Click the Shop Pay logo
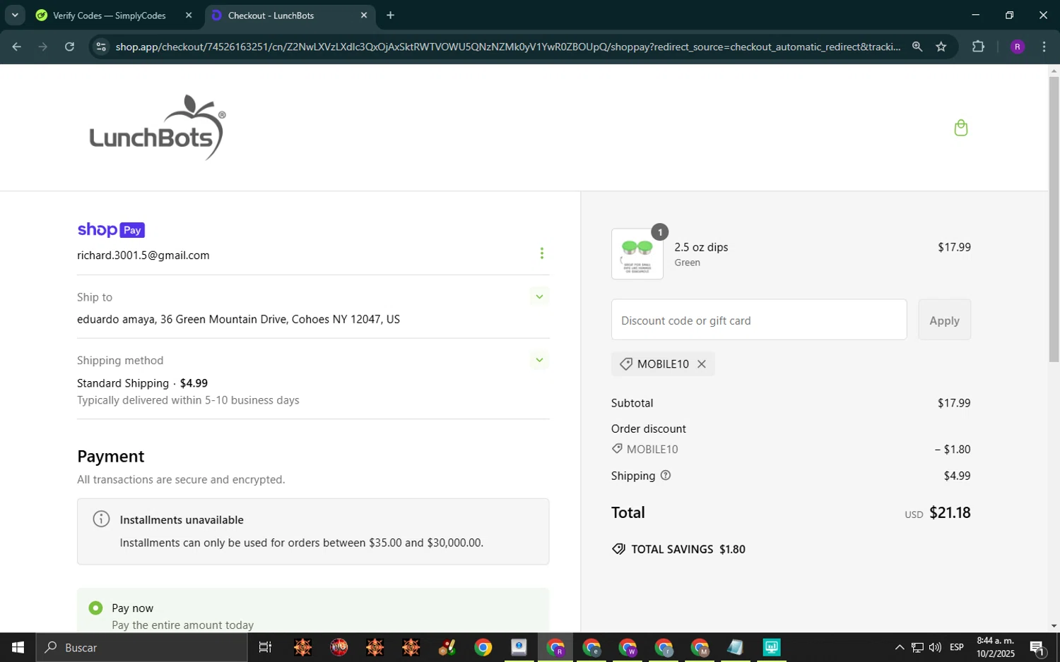The height and width of the screenshot is (662, 1060). click(111, 230)
